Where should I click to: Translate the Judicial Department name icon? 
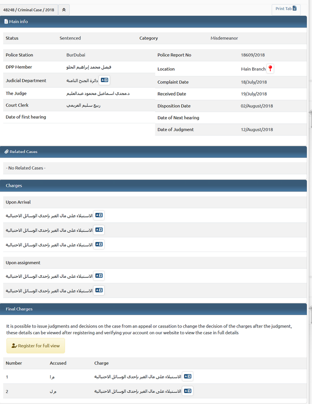104,80
